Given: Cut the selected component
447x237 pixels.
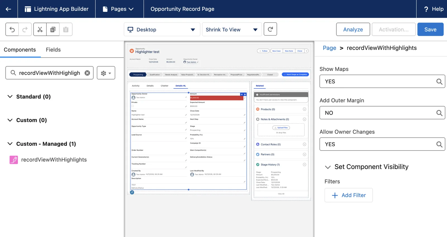Looking at the screenshot, I should (x=40, y=30).
